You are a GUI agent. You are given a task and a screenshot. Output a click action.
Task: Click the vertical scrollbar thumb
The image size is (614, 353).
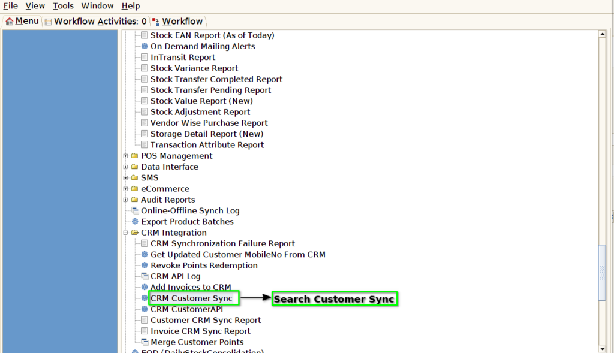coord(602,273)
